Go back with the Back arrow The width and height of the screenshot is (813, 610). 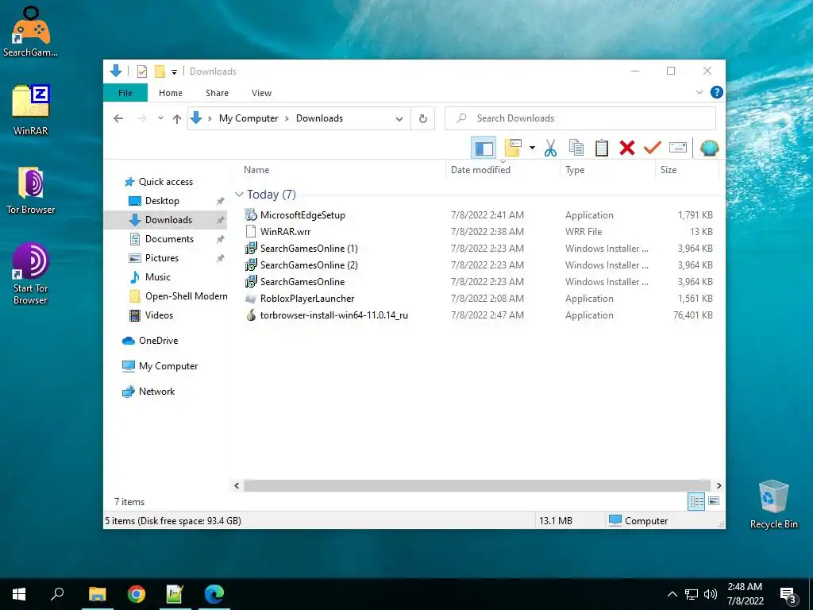[118, 118]
